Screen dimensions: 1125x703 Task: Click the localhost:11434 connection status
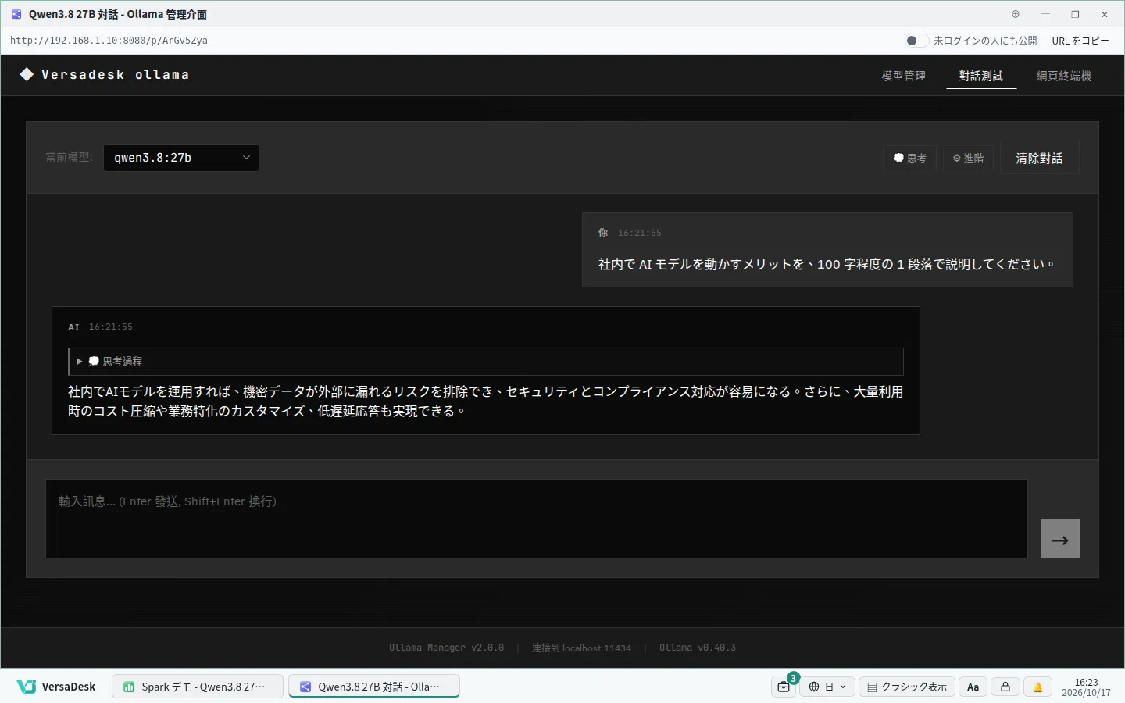pos(581,648)
